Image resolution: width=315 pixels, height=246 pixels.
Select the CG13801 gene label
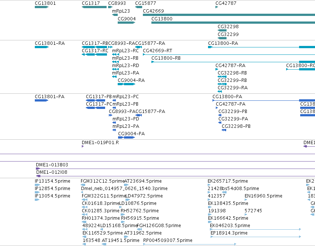(x=45, y=3)
